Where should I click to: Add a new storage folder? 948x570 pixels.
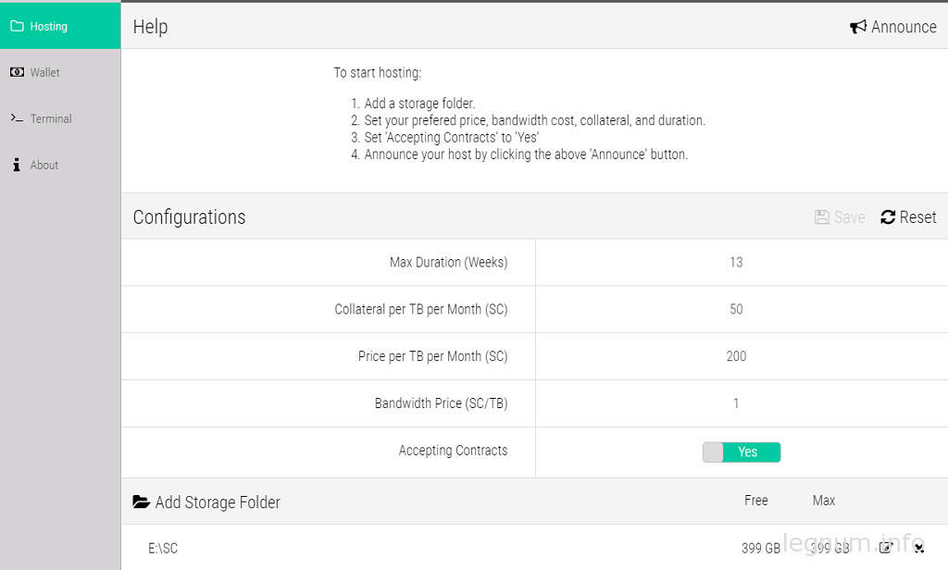point(206,502)
